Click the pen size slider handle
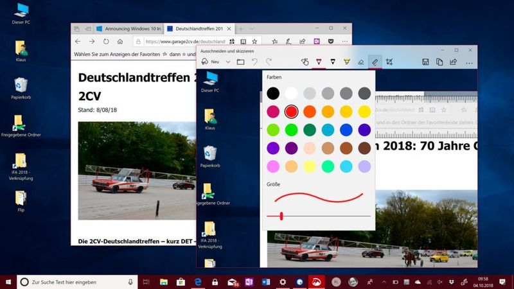Viewport: 514px width, 289px height. [281, 216]
